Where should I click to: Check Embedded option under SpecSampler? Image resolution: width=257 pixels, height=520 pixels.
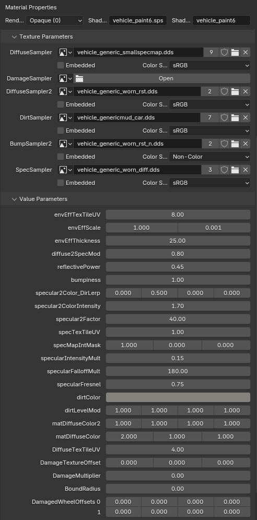[x=61, y=183]
